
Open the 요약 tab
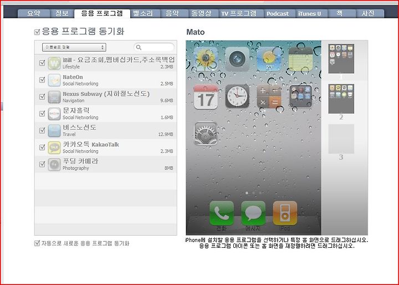(34, 13)
